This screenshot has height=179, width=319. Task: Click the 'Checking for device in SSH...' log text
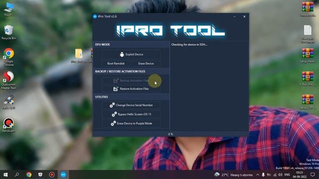(x=189, y=45)
